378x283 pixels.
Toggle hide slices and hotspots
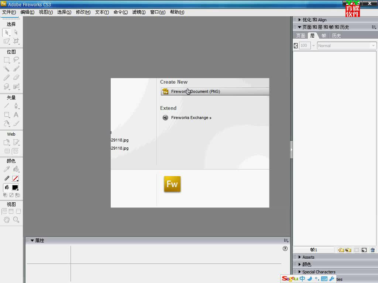pos(7,151)
